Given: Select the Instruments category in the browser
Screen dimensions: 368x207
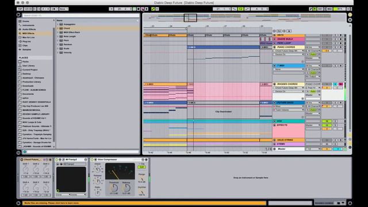Looking at the screenshot, I should click(x=28, y=25).
